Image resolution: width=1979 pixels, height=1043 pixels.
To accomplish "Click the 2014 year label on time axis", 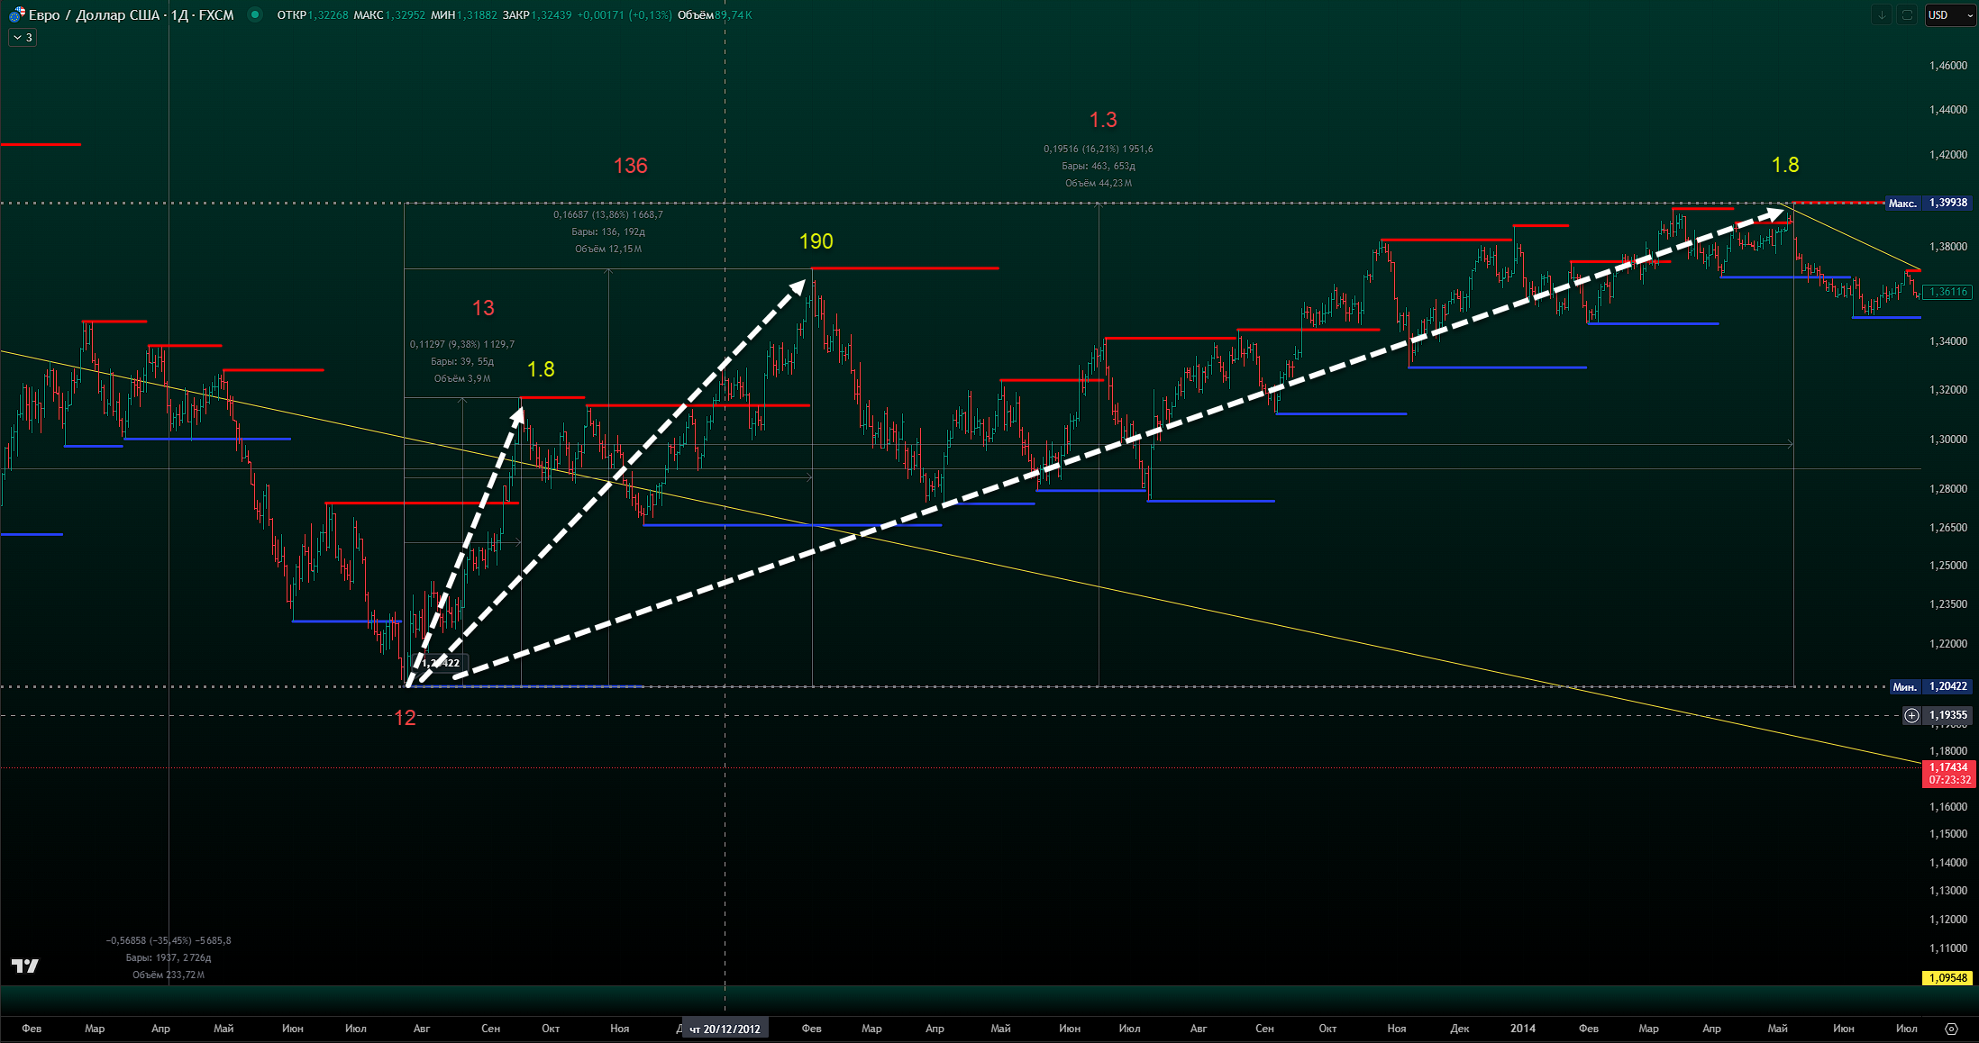I will coord(1523,1029).
